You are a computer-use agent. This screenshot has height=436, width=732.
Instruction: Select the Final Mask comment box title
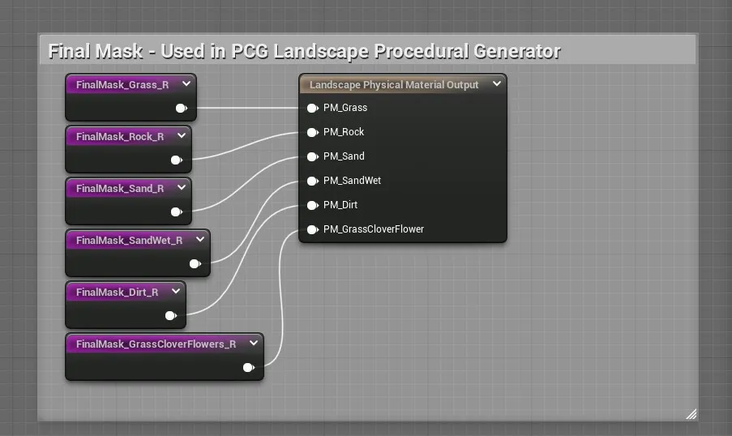tap(304, 51)
